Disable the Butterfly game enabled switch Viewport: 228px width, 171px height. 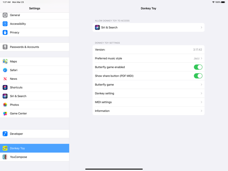(198, 67)
